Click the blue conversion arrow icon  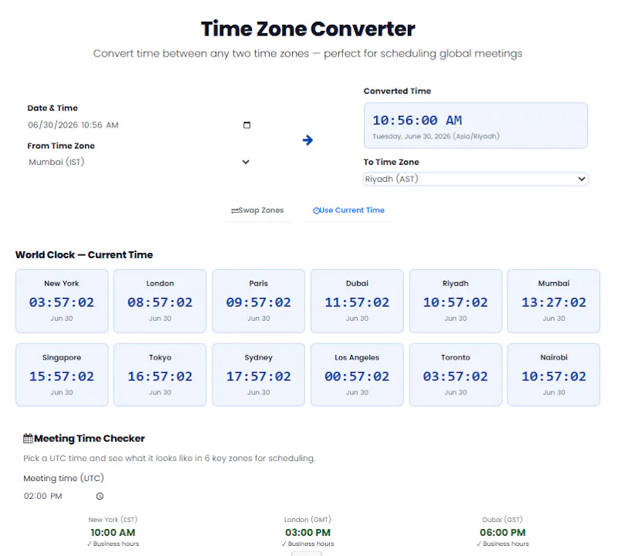tap(307, 140)
